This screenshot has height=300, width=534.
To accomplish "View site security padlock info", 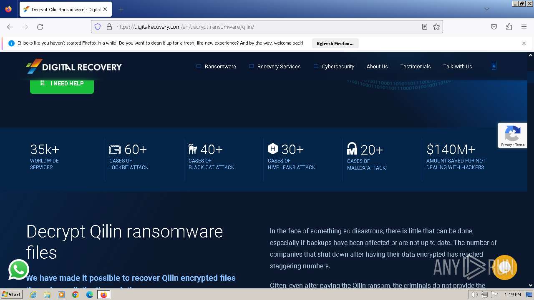I will (109, 27).
